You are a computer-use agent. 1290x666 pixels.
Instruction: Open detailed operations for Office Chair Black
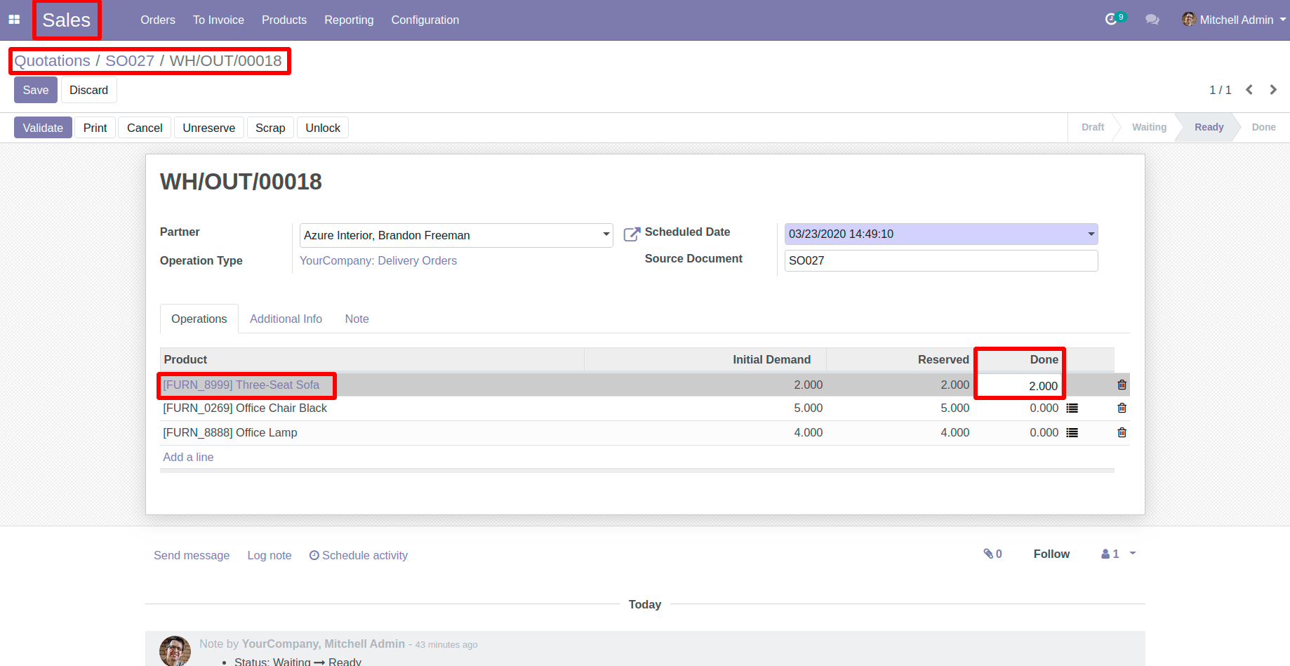click(x=1072, y=408)
